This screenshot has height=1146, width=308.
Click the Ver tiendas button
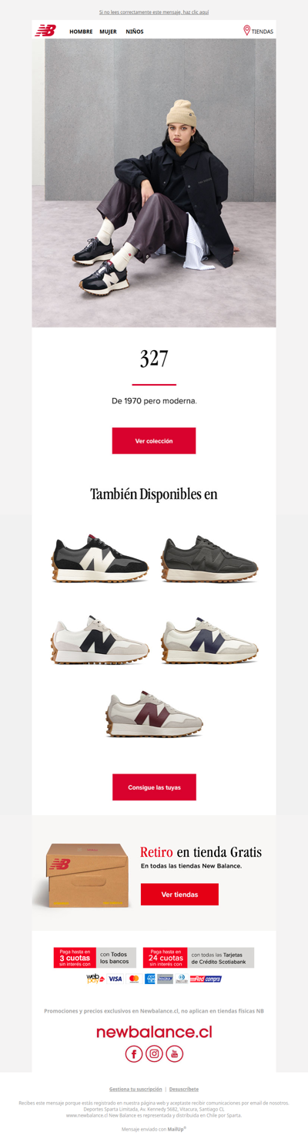179,895
